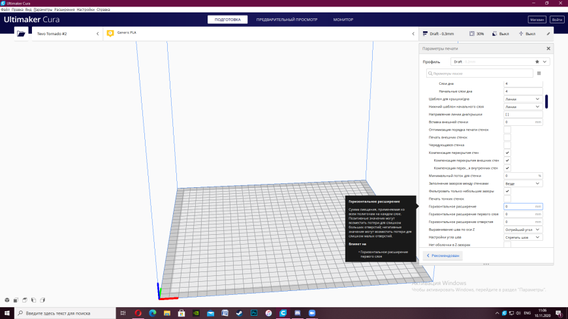Enable Печать внешних стенок checkbox
This screenshot has height=319, width=568.
coord(507,137)
